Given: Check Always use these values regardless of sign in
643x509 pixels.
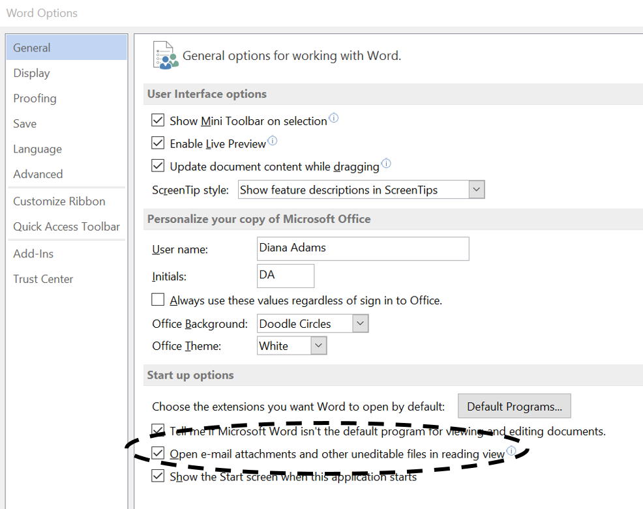Looking at the screenshot, I should coord(158,300).
